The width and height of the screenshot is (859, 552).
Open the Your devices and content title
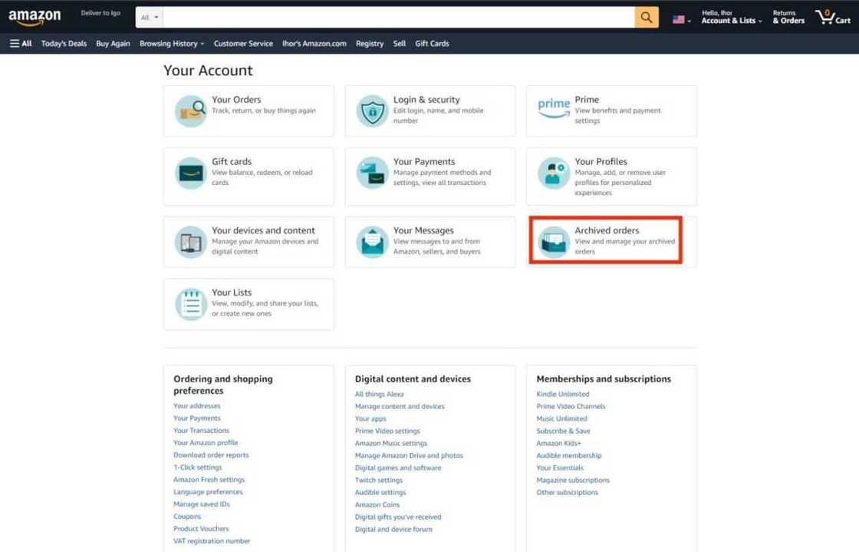tap(263, 231)
